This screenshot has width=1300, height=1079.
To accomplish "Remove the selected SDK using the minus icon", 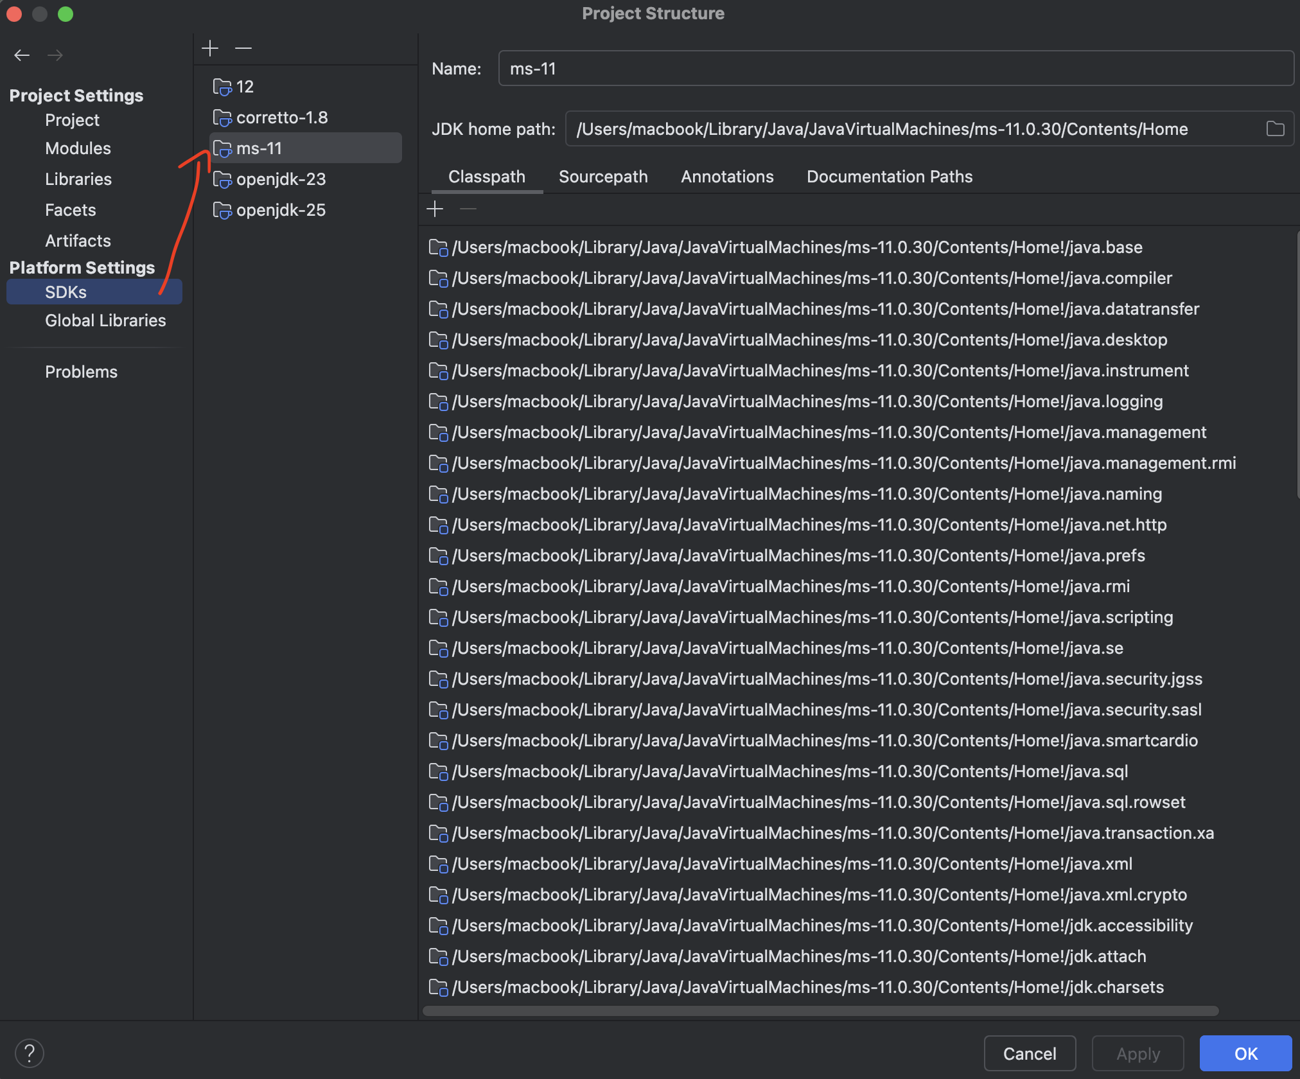I will 243,48.
